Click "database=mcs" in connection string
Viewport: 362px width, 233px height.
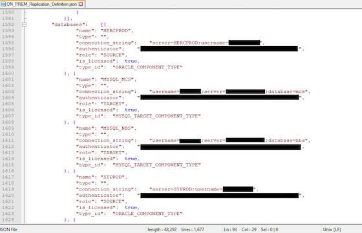pyautogui.click(x=286, y=92)
